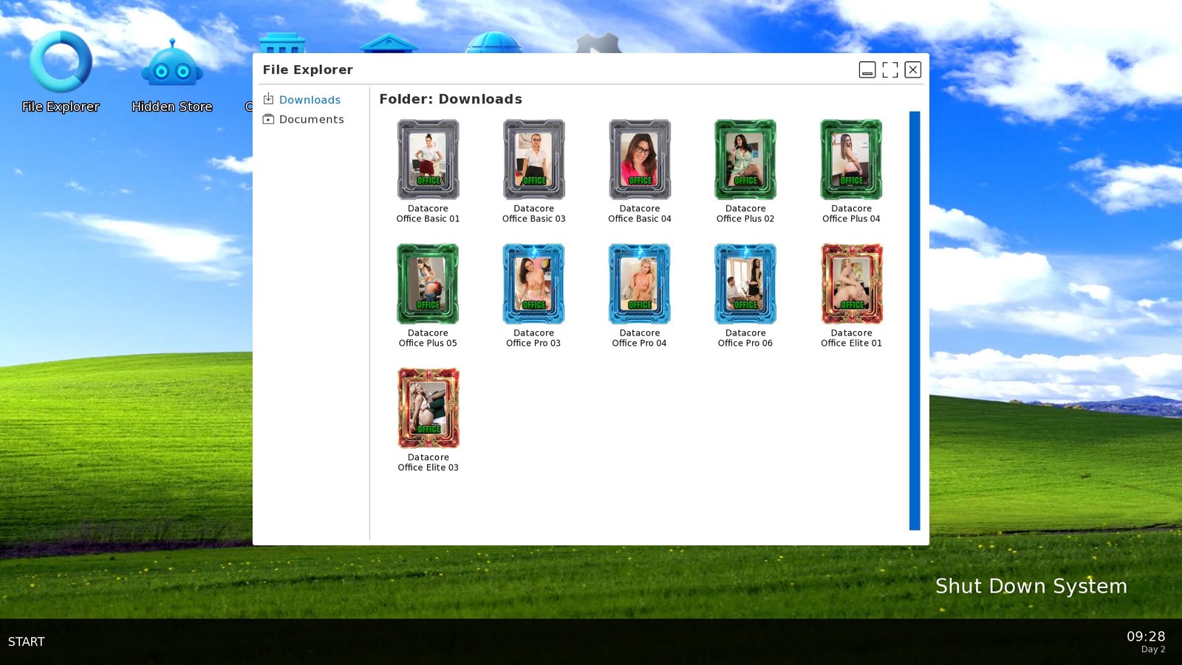Maximize the File Explorer window
This screenshot has width=1182, height=665.
[890, 69]
